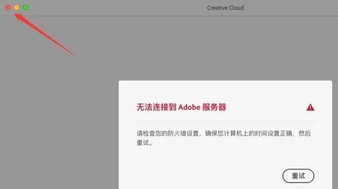Click the red warning triangle icon
Screen dimensions: 338x189
(x=310, y=107)
